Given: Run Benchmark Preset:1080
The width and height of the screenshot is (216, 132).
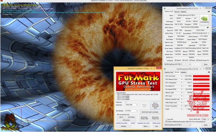Looking at the screenshot, I should (144, 118).
